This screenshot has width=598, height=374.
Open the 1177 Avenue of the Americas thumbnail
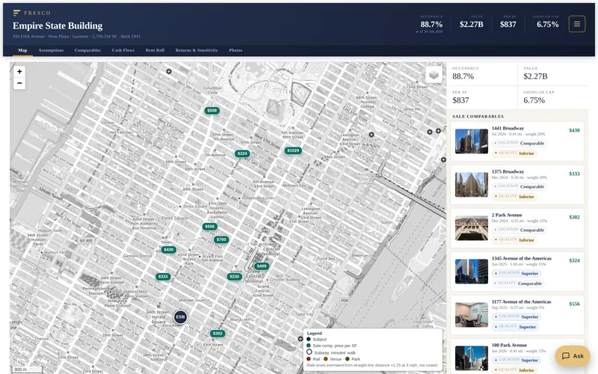[472, 315]
